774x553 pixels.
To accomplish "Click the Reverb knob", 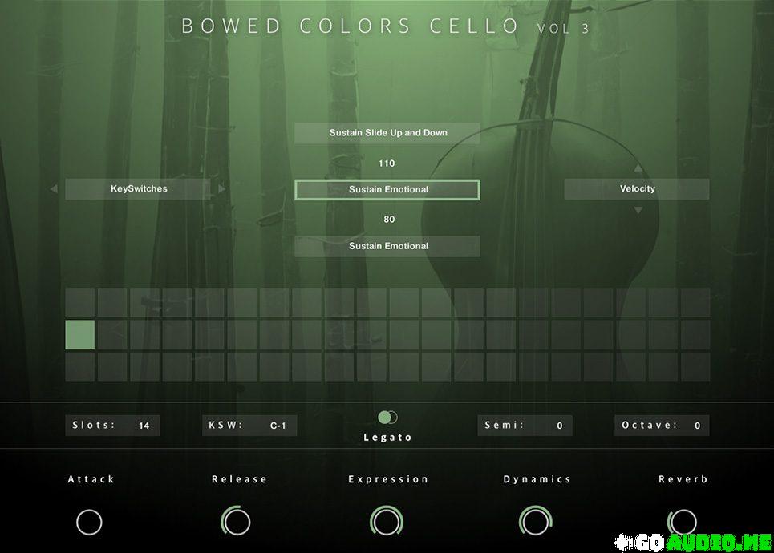I will point(683,521).
